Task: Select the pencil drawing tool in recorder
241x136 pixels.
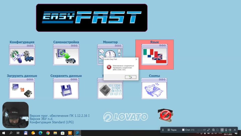Action: tap(209, 130)
